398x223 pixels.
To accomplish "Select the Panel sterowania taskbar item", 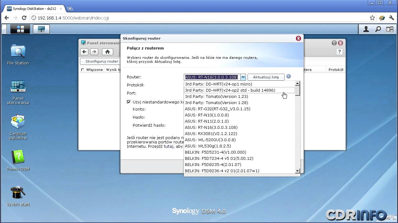I will tap(41, 29).
